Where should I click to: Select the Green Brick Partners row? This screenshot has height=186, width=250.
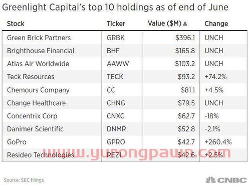[x=125, y=38]
